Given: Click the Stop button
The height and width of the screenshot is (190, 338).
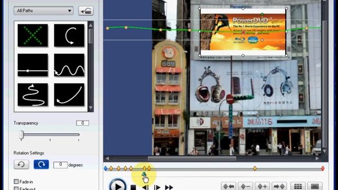Looking at the screenshot, I should [x=134, y=187].
